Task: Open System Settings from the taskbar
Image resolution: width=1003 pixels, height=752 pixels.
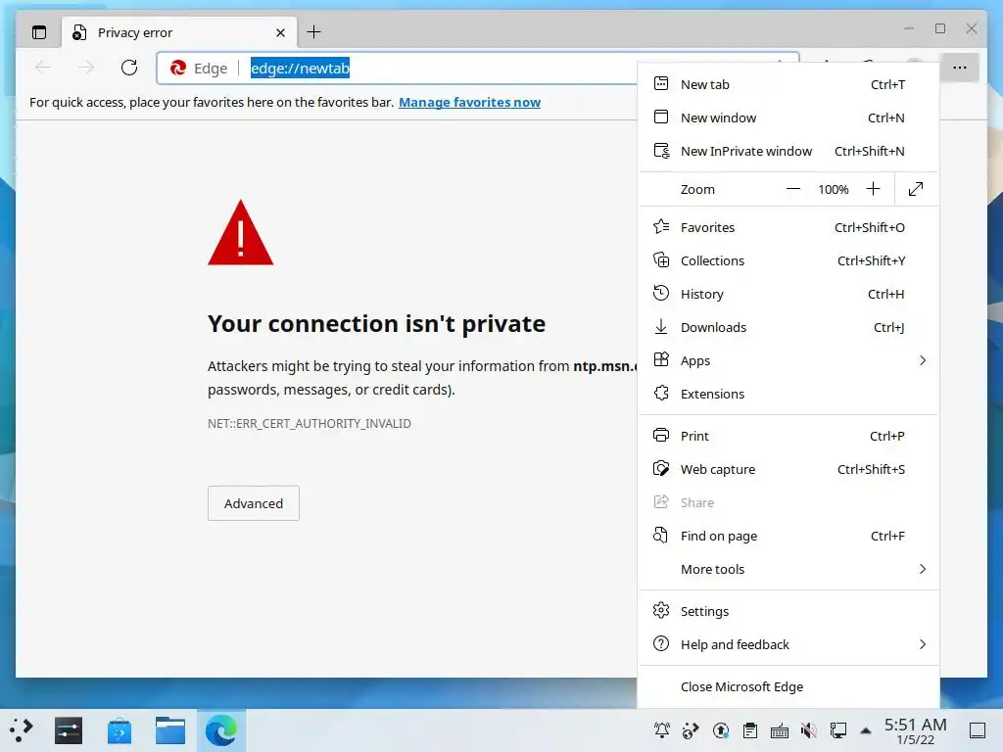Action: pyautogui.click(x=69, y=730)
